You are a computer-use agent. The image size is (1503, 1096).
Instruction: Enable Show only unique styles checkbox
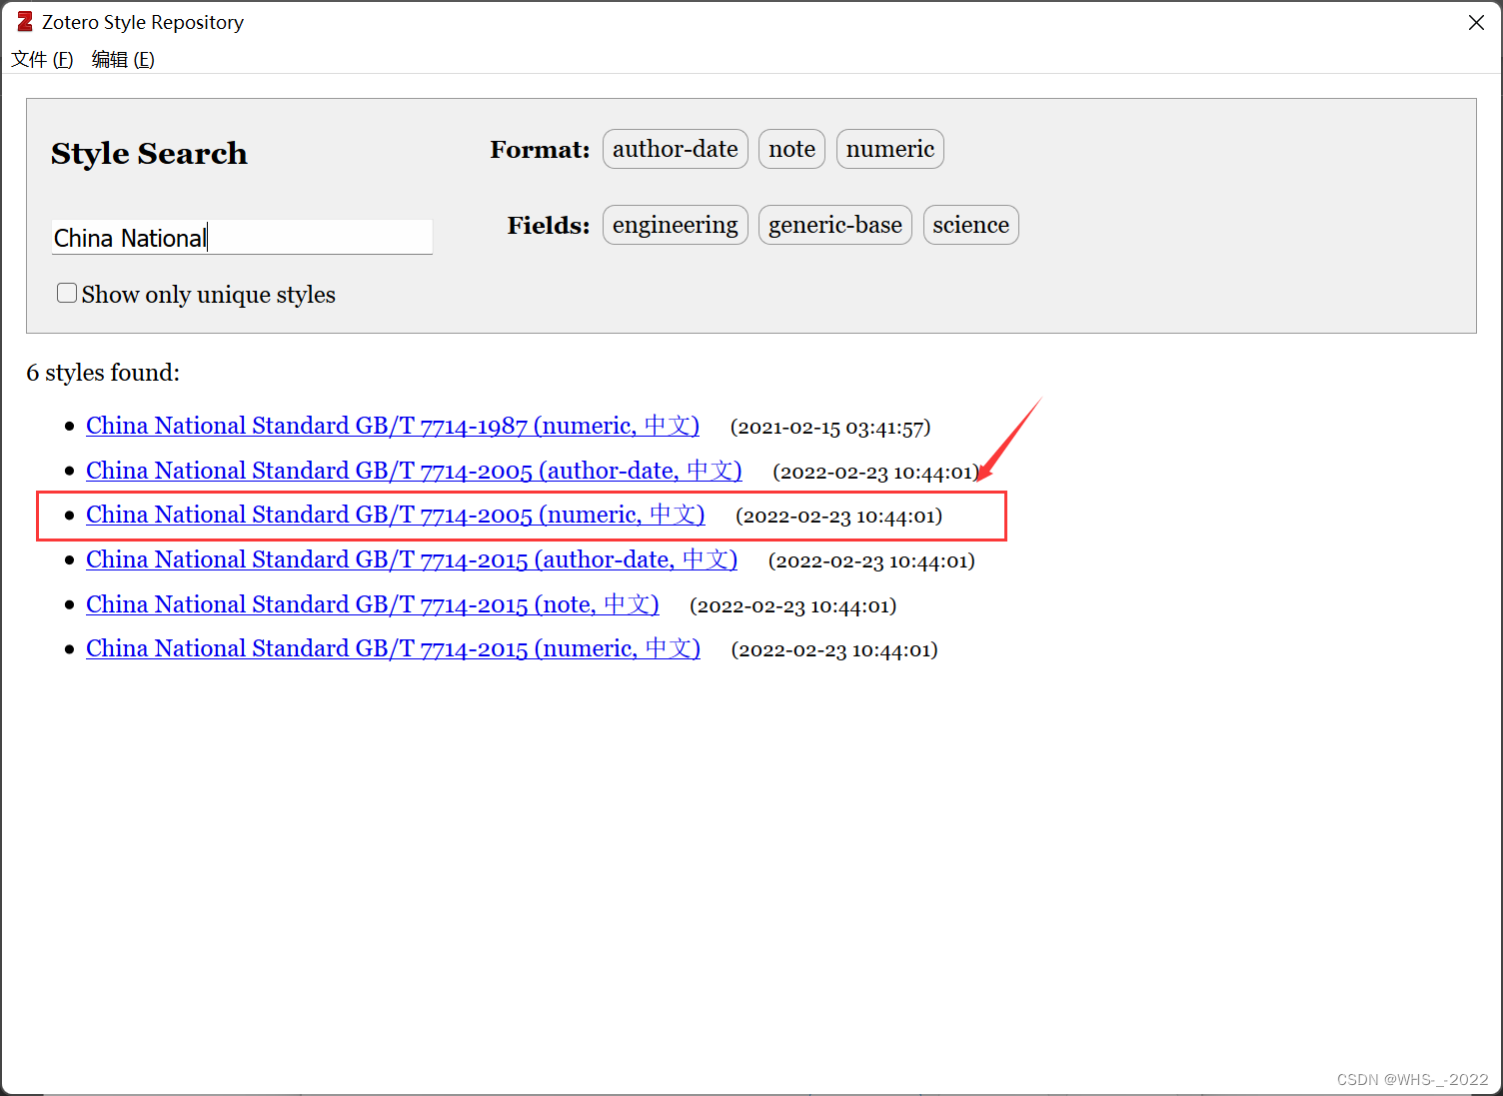(67, 293)
